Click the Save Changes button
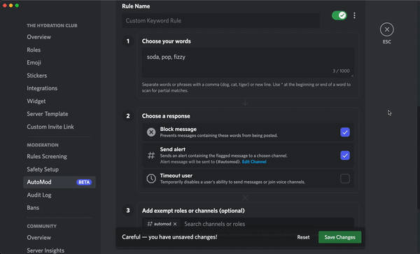Viewport: 420px width, 254px height. (339, 237)
